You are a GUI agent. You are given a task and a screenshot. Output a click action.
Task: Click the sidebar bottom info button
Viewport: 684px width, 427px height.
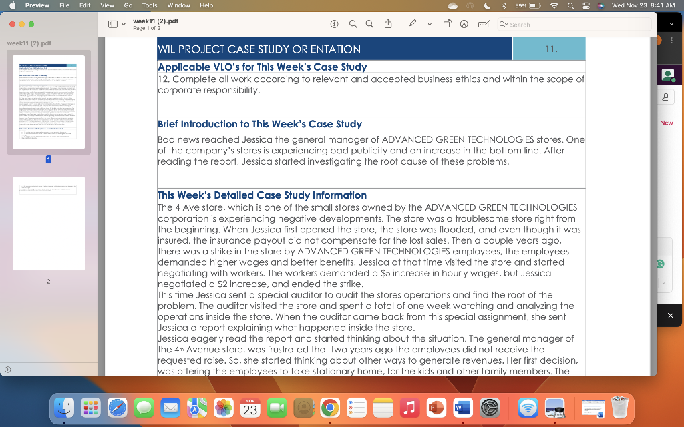coord(7,370)
